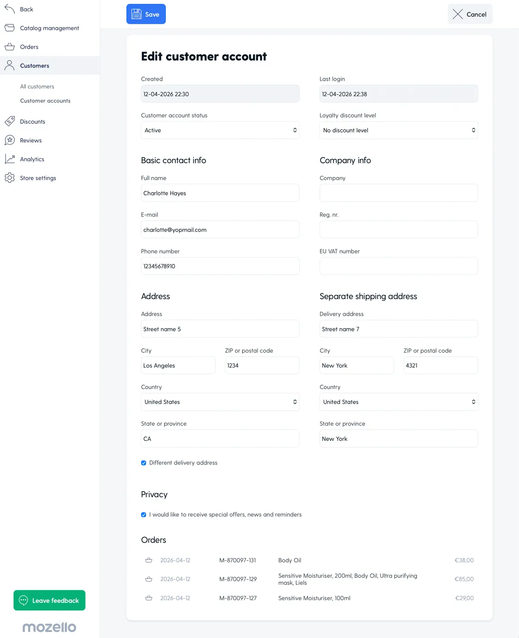Select the Discounts tag icon

(x=10, y=121)
